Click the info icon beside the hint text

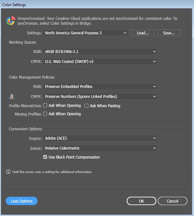tap(8, 172)
